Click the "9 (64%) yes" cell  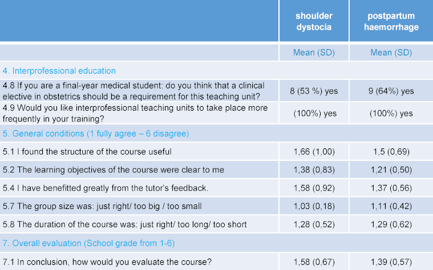391,91
